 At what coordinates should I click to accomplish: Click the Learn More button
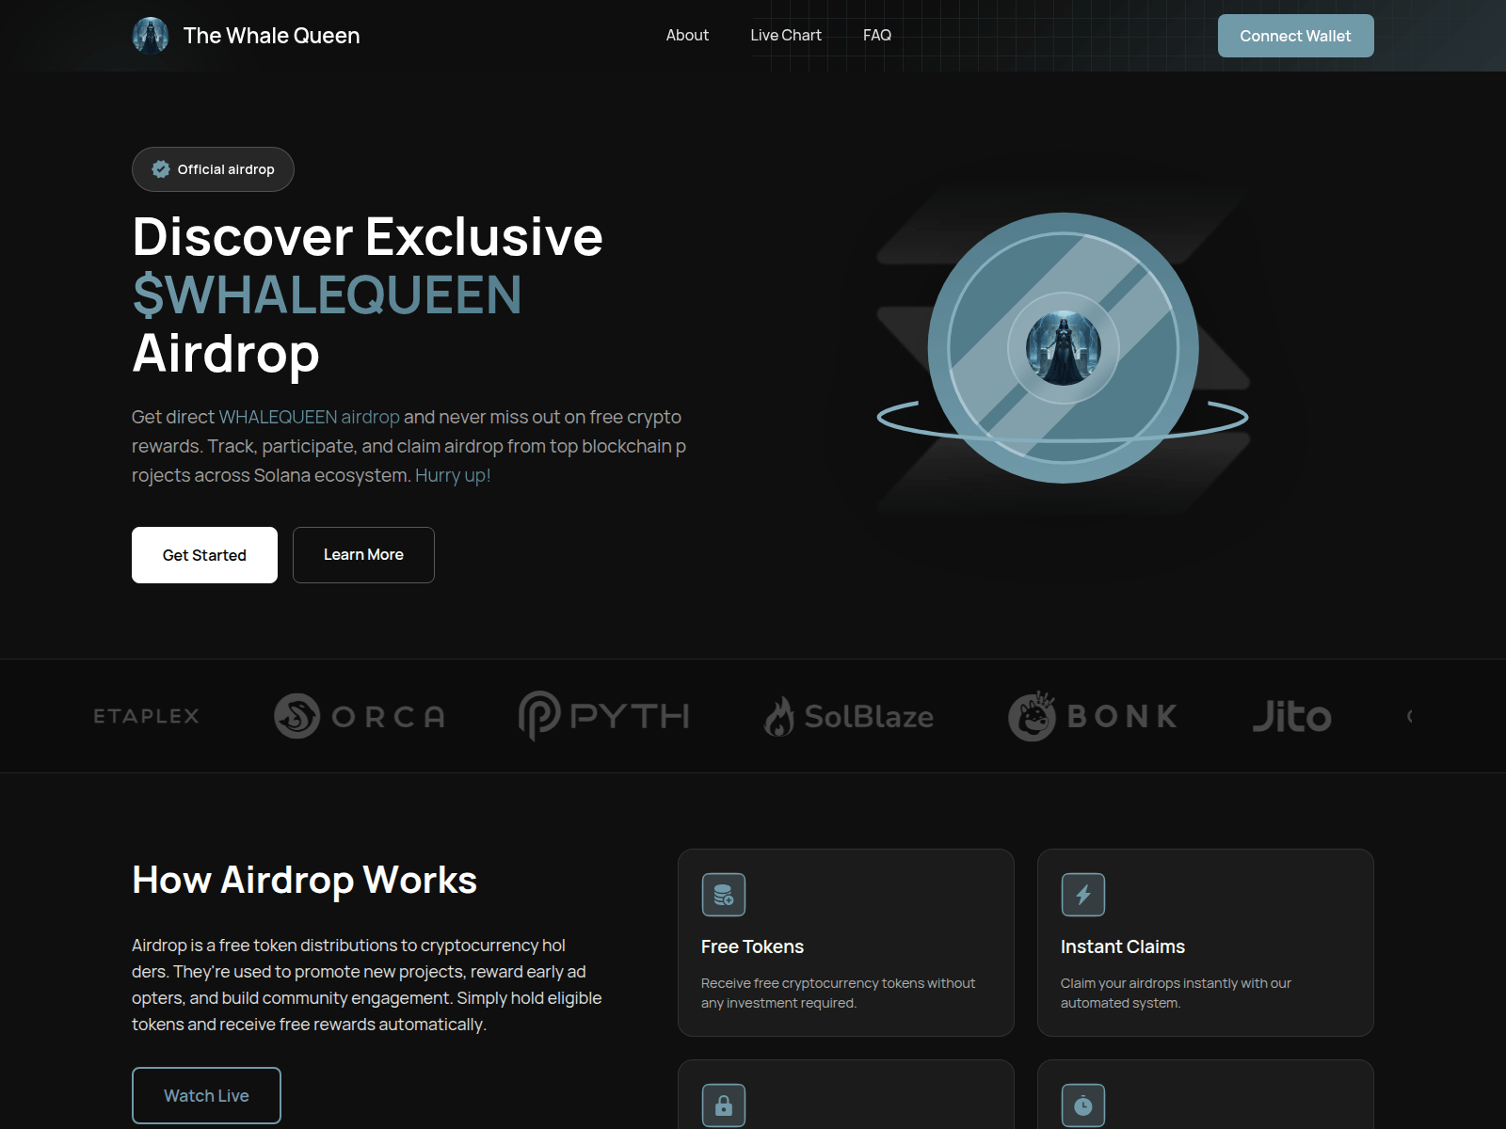[363, 555]
